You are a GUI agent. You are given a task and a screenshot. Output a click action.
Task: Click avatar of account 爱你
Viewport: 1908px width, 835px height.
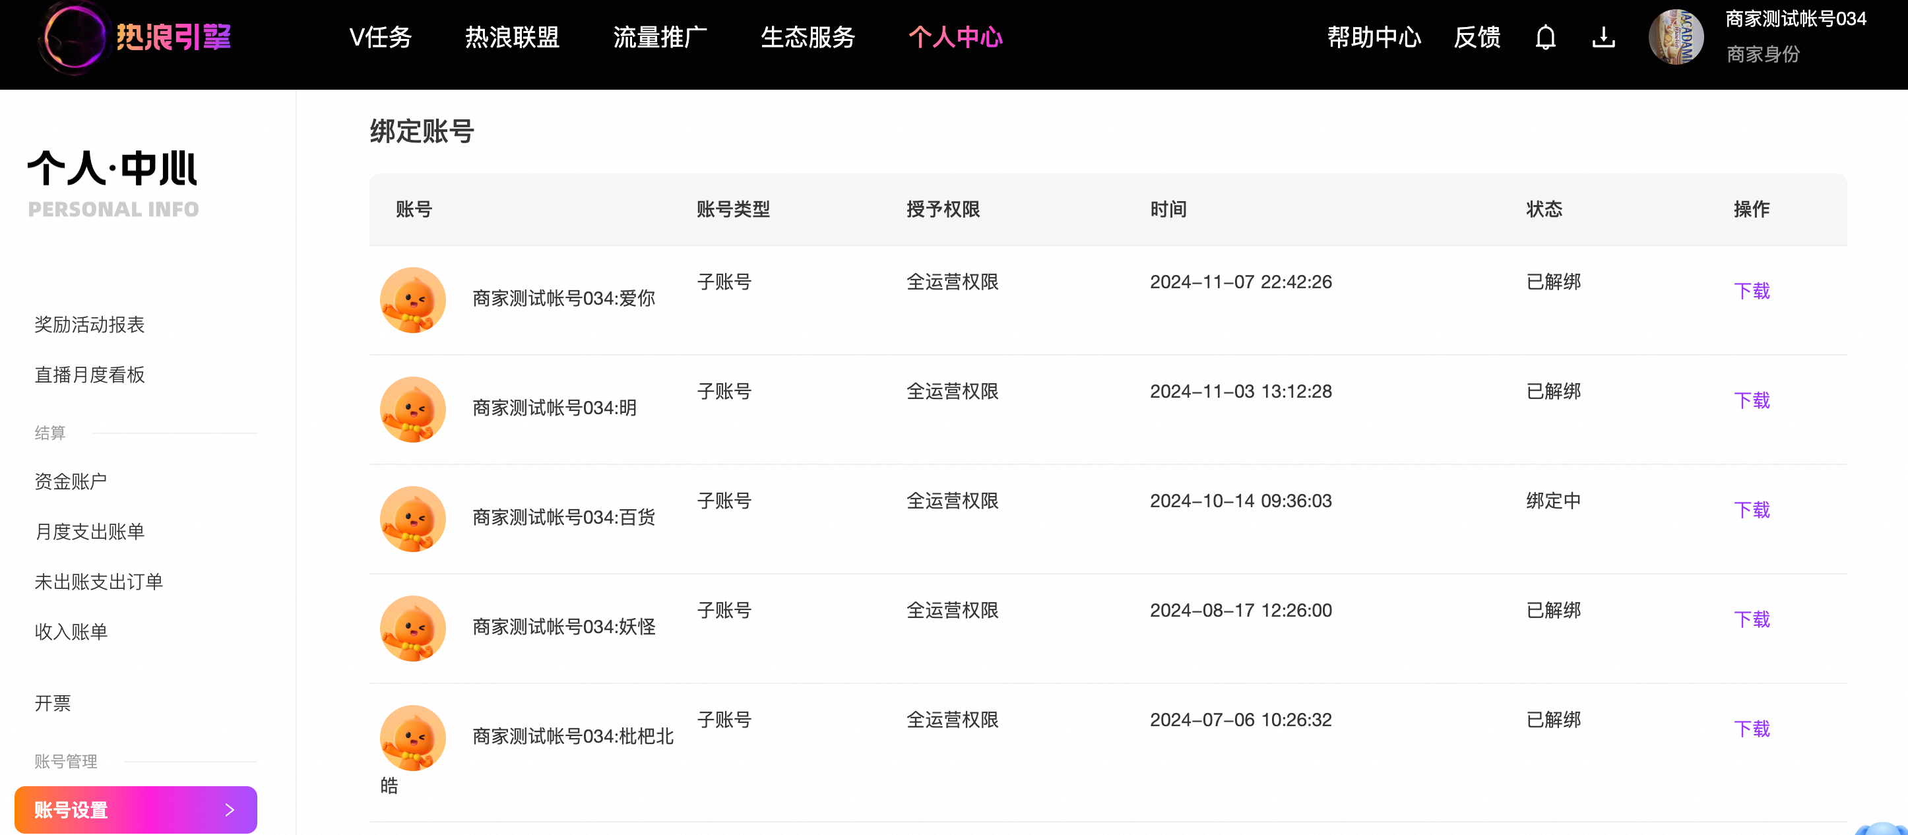point(412,300)
